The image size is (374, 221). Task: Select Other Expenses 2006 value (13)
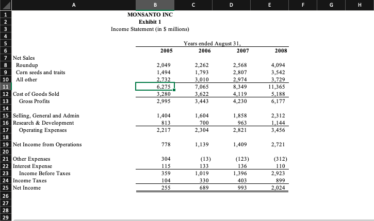(206, 159)
